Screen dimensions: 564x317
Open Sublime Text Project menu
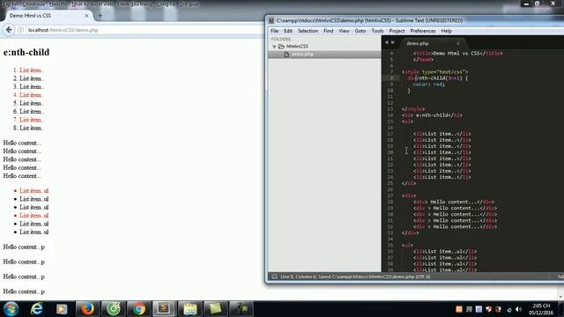(x=397, y=31)
